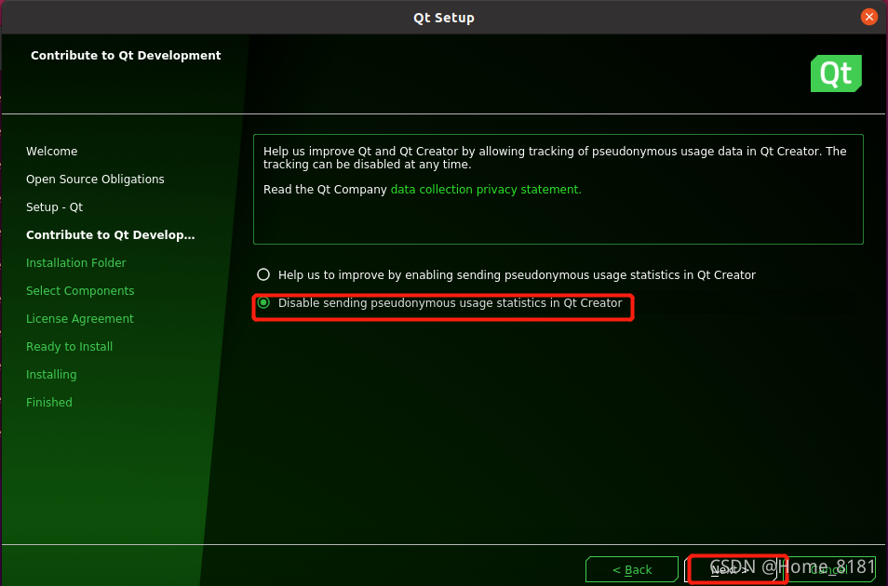Go back with the Back button
888x586 pixels.
point(632,569)
